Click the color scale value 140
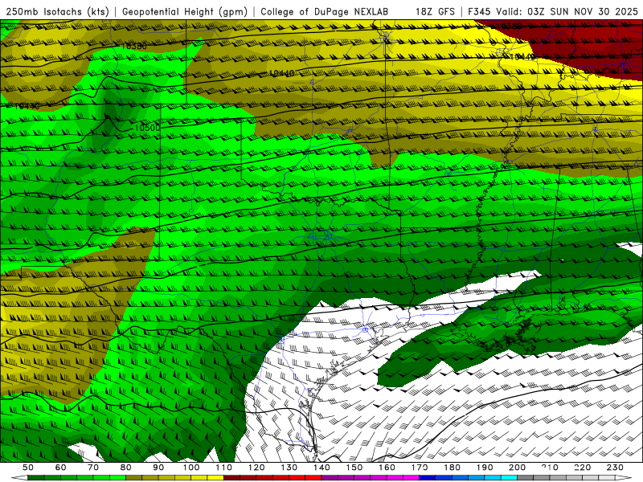 pos(321,468)
